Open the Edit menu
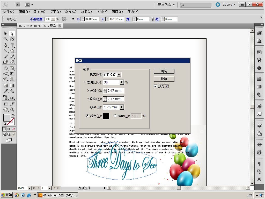This screenshot has height=199, width=265. click(x=24, y=12)
